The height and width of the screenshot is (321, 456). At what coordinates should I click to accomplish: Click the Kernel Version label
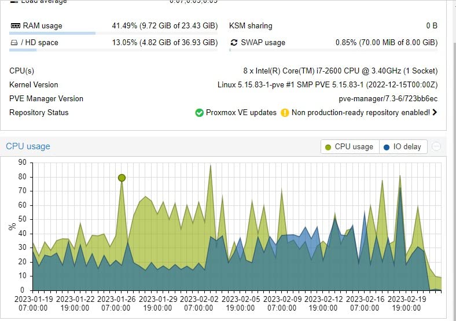pos(34,84)
